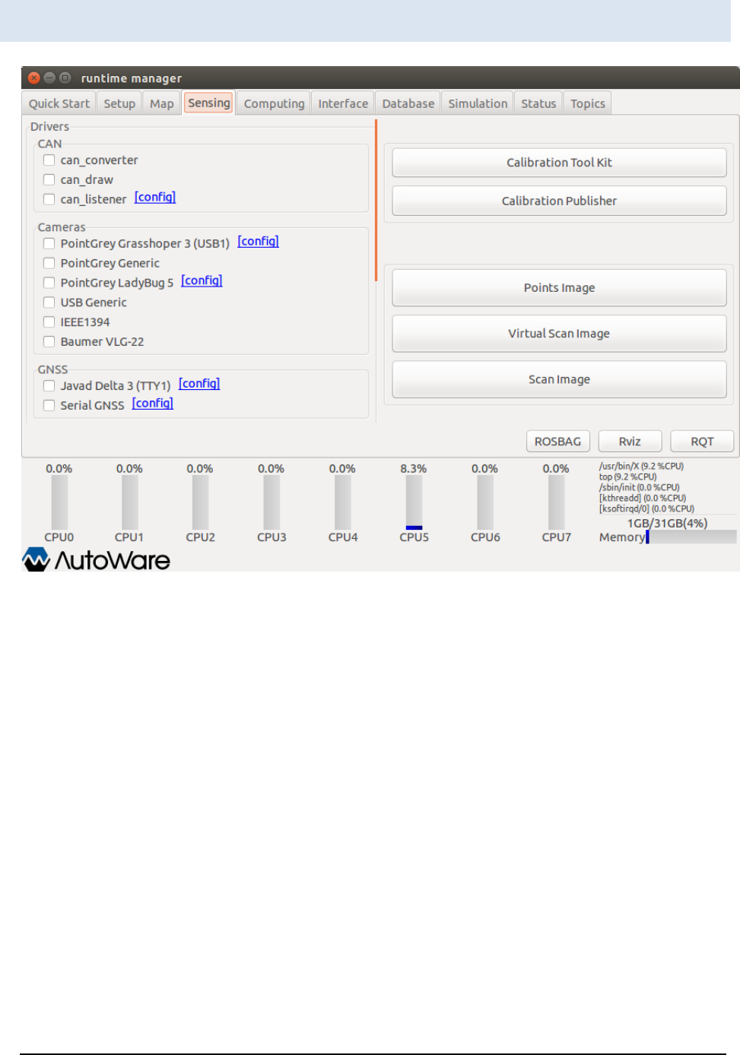Screen dimensions: 740x1055
Task: Click the orange vertical scrollbar in Drivers panel
Action: click(376, 200)
